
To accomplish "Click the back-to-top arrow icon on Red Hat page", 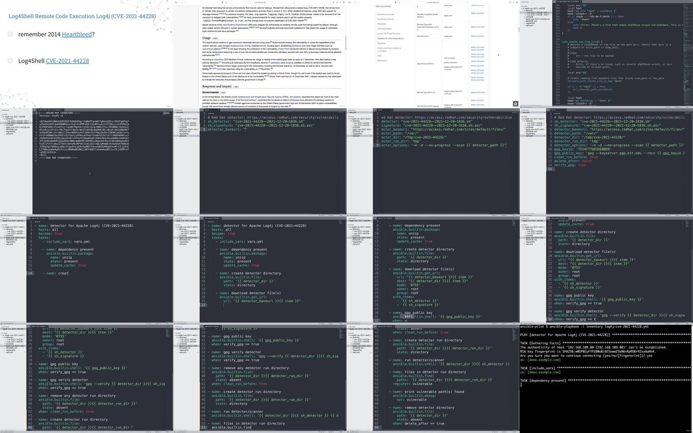I will tap(515, 103).
